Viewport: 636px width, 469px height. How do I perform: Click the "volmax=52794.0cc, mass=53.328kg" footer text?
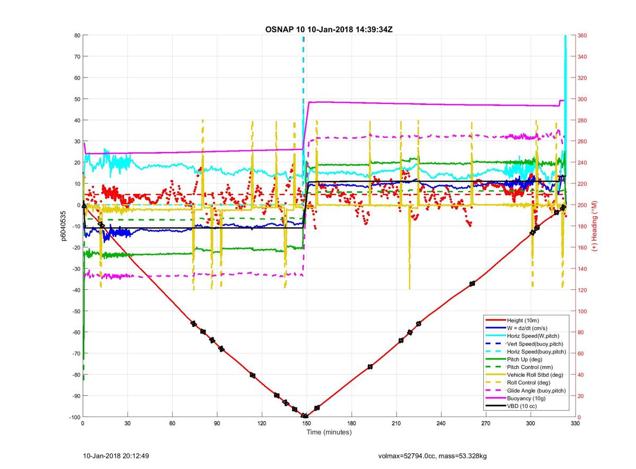(433, 456)
